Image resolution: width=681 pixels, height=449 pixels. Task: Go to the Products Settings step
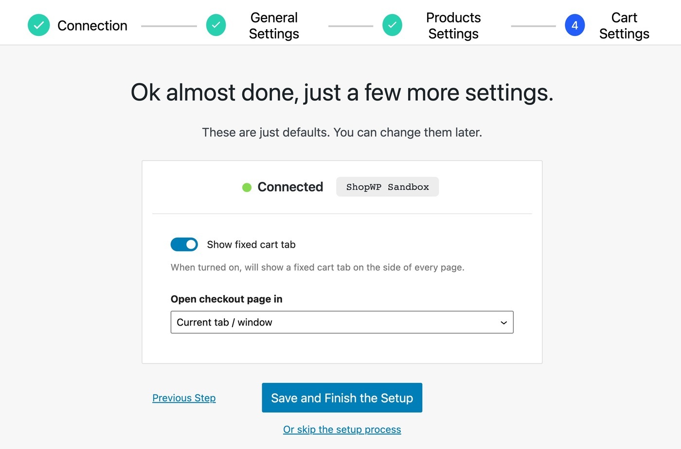point(453,25)
